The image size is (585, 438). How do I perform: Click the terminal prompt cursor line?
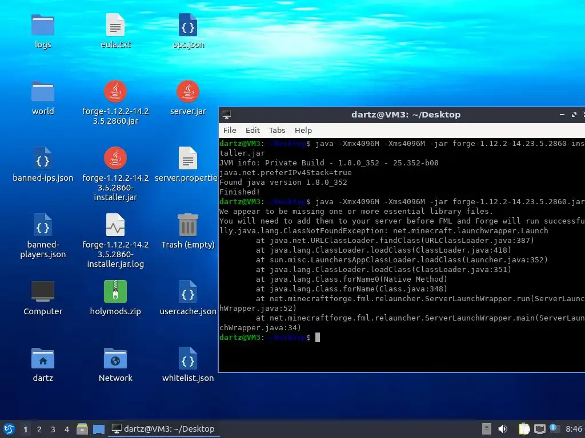pyautogui.click(x=270, y=338)
